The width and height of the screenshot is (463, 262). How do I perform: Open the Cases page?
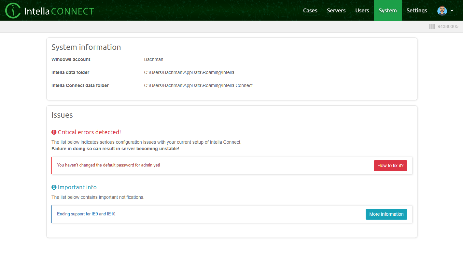pos(310,10)
